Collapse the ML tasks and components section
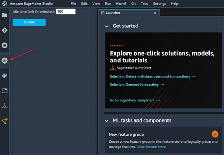The image size is (224, 155). 106,121
